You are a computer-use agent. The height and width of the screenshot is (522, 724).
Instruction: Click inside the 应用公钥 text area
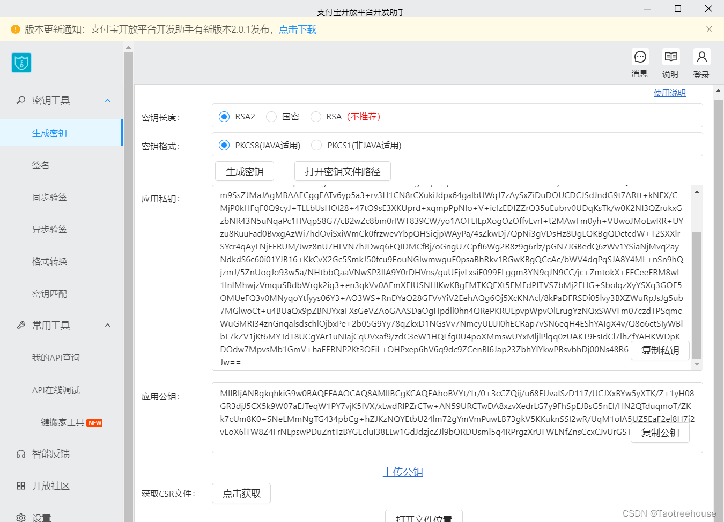[x=457, y=418]
